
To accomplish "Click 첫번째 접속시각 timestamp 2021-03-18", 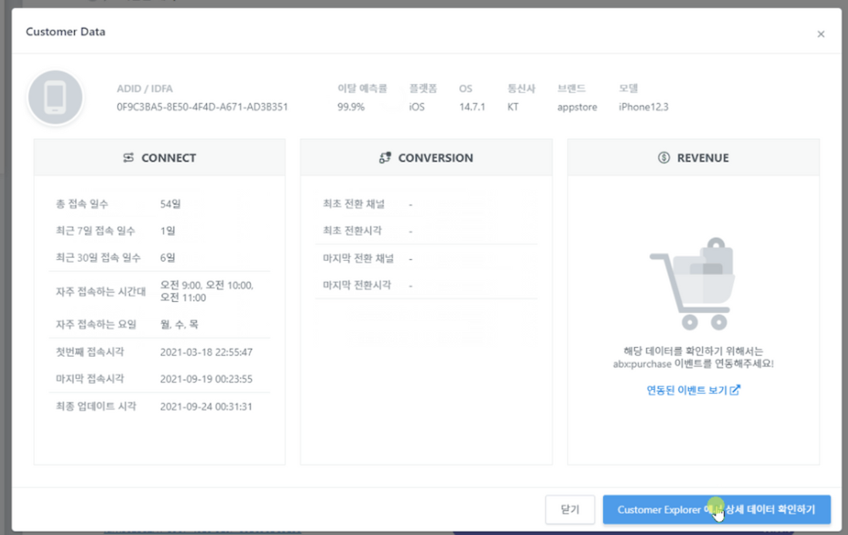I will [206, 352].
